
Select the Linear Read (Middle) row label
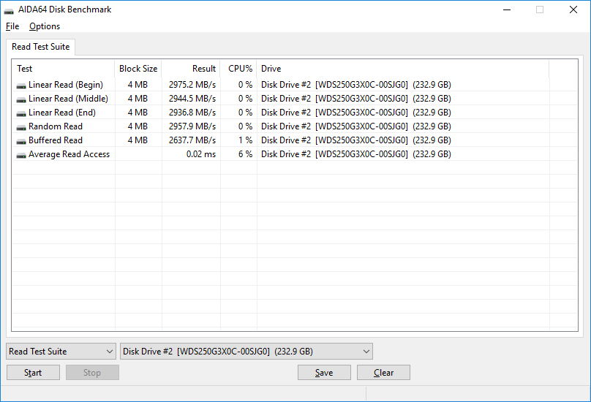68,99
